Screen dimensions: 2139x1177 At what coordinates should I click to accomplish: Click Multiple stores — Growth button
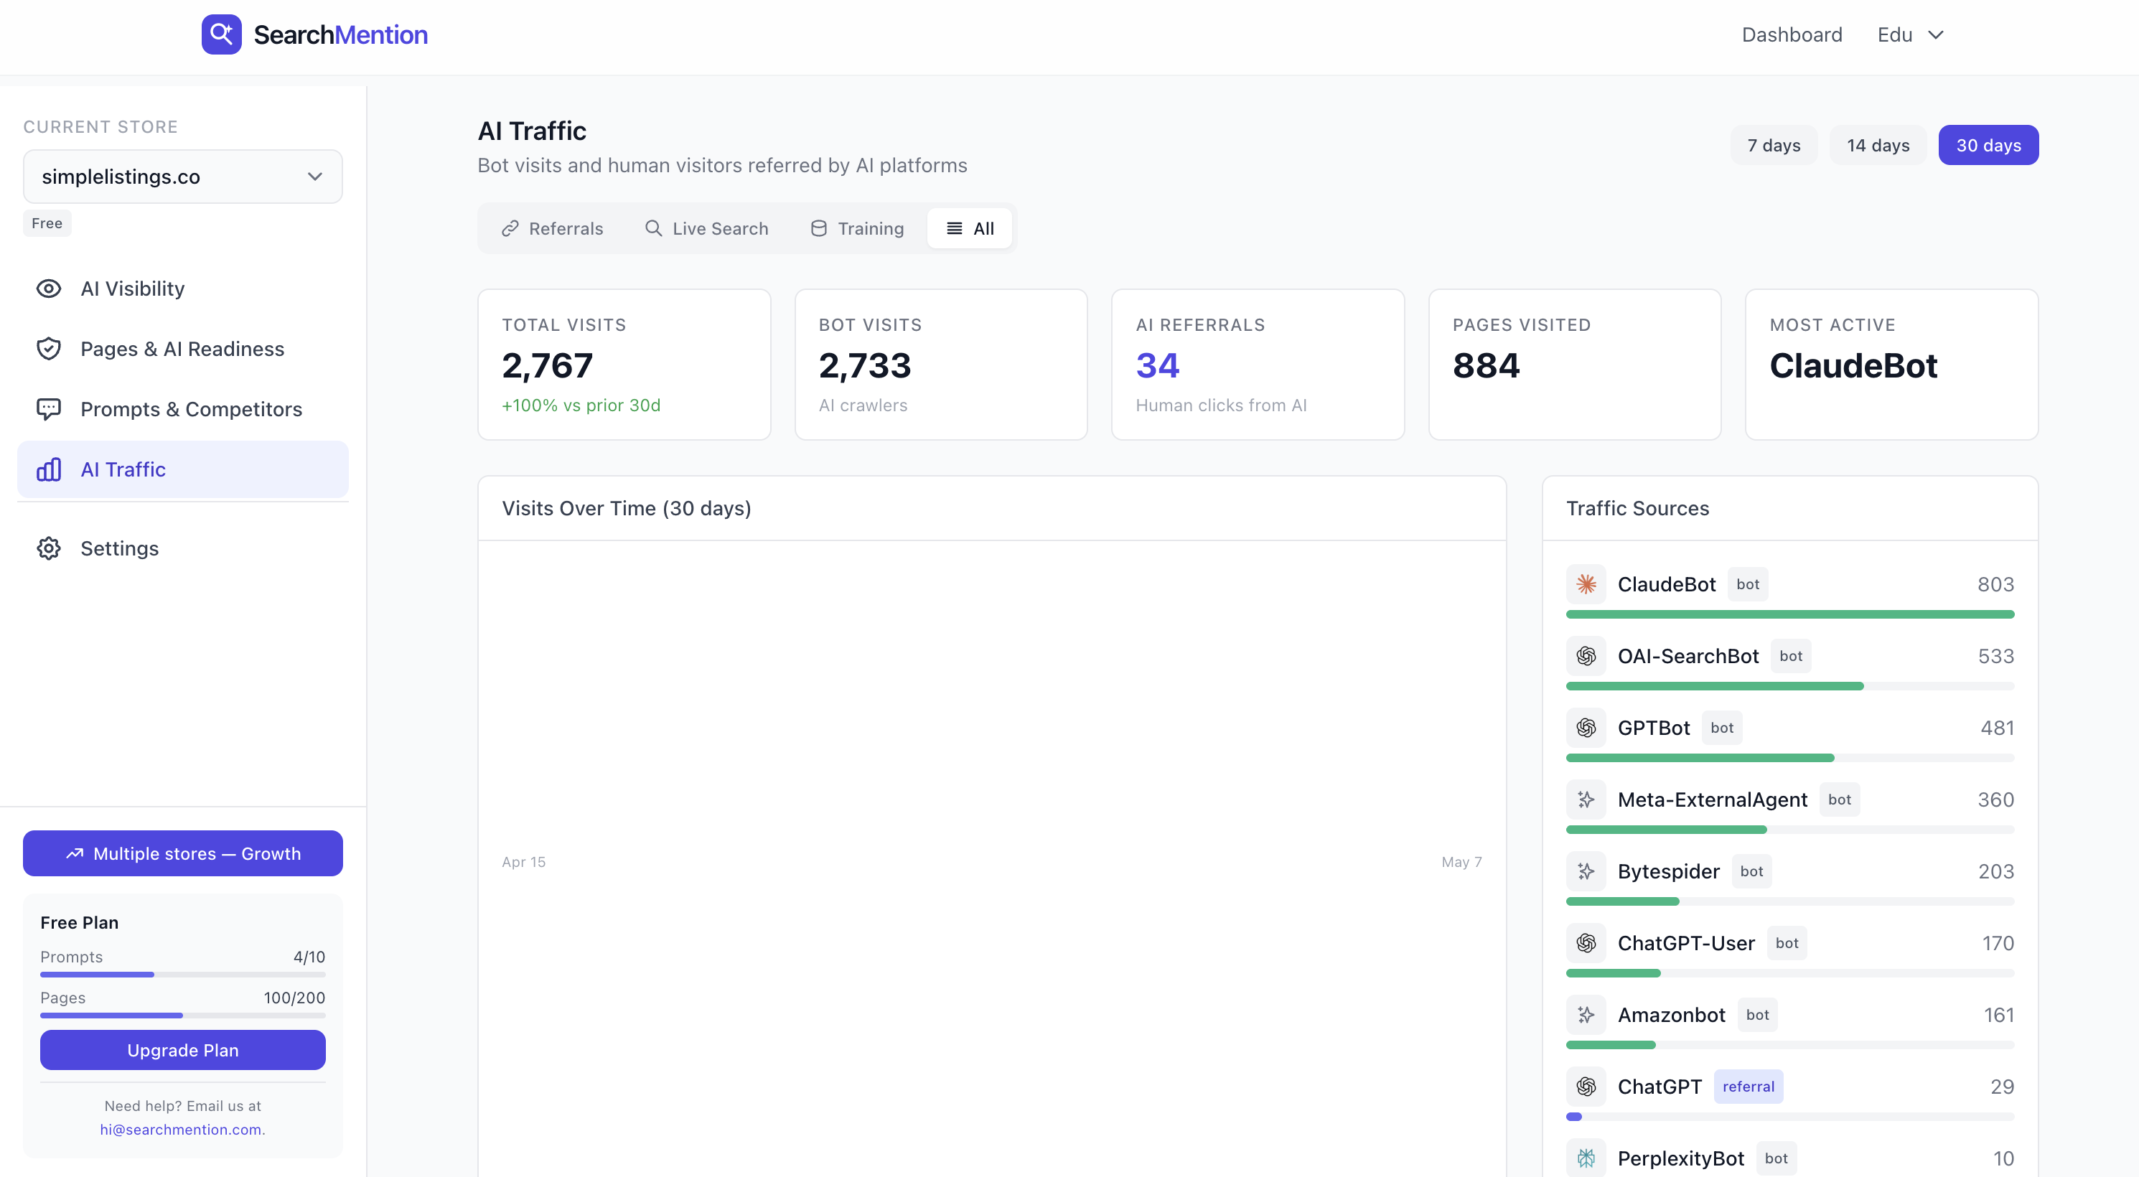[183, 853]
